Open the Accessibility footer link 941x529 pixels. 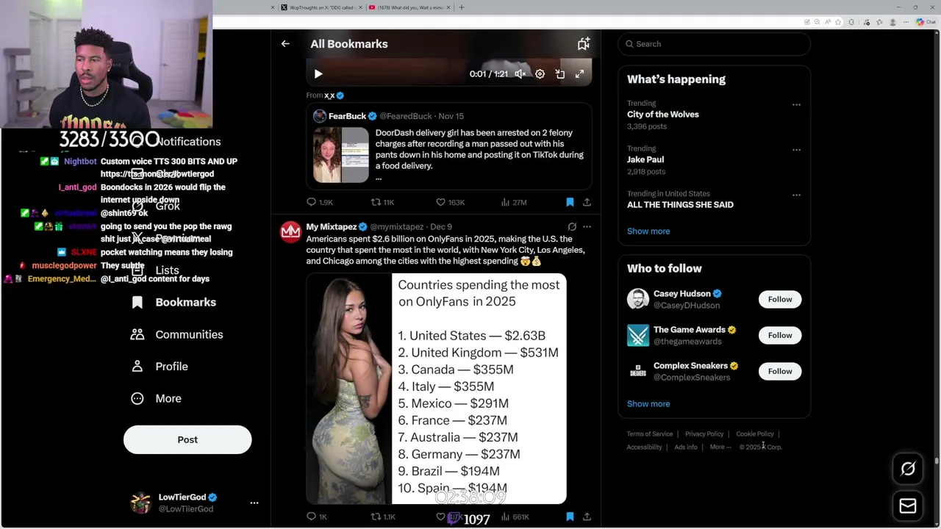[645, 447]
